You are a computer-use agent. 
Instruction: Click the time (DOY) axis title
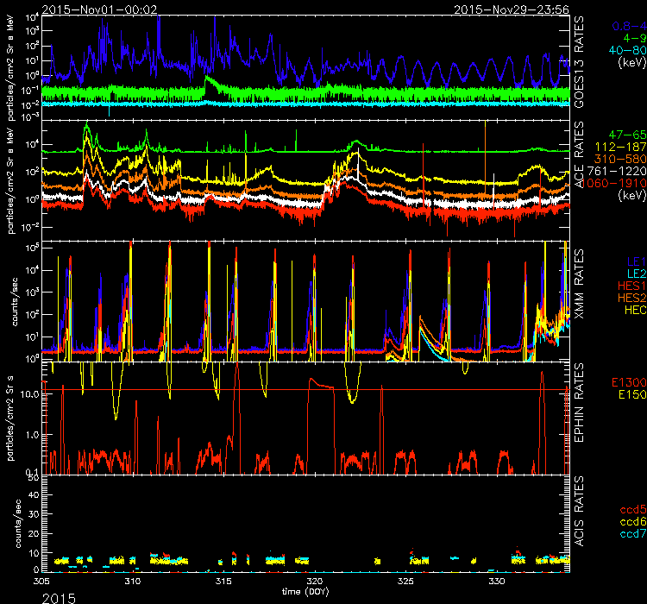click(308, 594)
